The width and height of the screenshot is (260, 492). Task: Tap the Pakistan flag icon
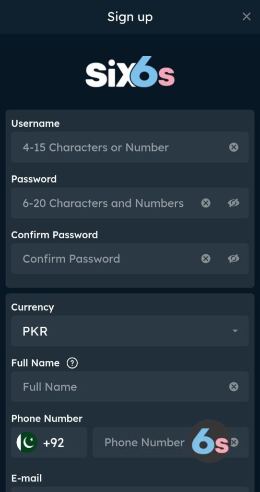[x=27, y=443]
